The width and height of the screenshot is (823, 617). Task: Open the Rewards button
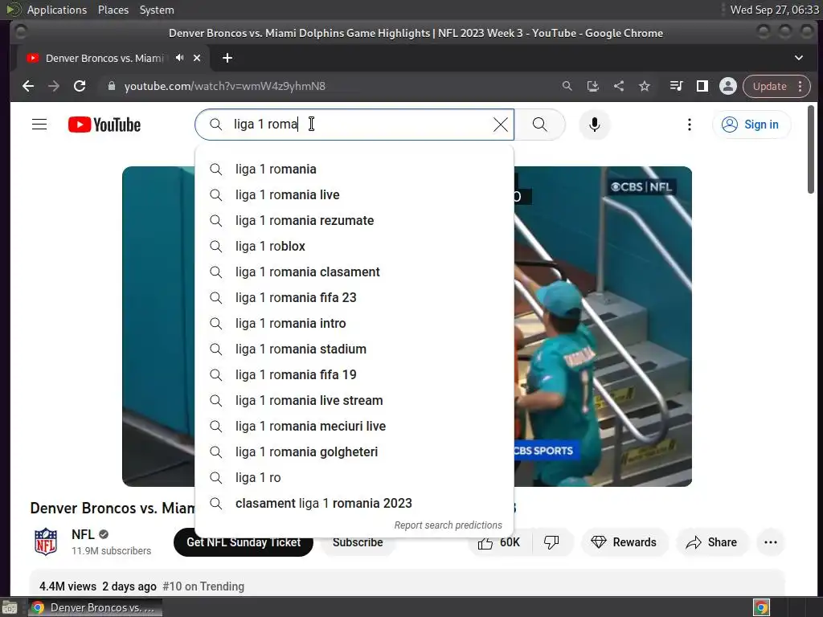[x=624, y=542]
